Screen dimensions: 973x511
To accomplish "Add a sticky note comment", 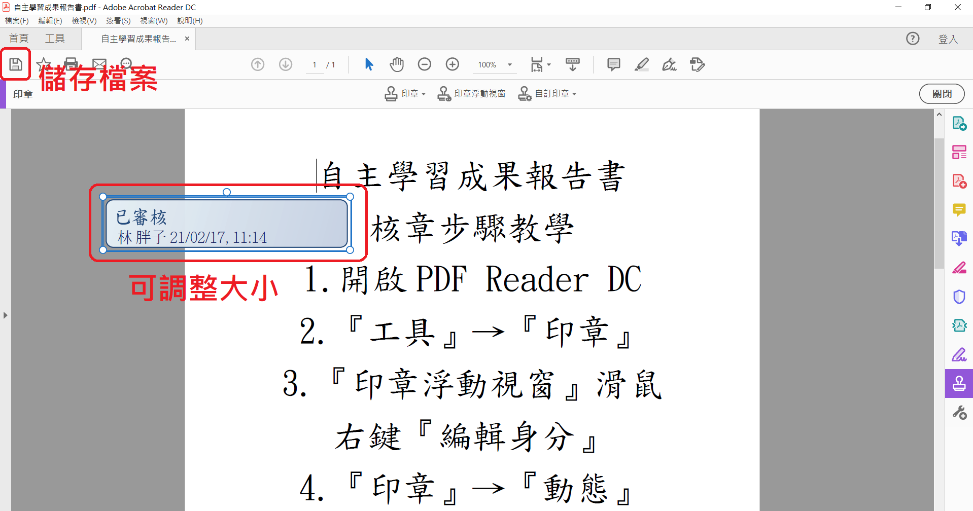I will [x=614, y=64].
